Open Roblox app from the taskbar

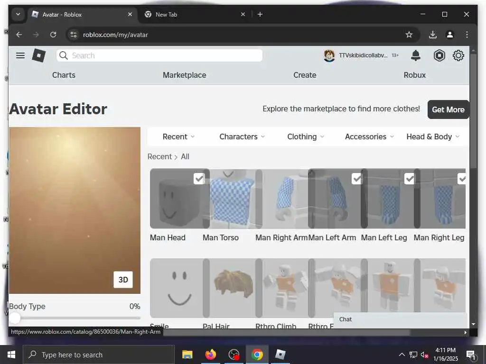[280, 355]
